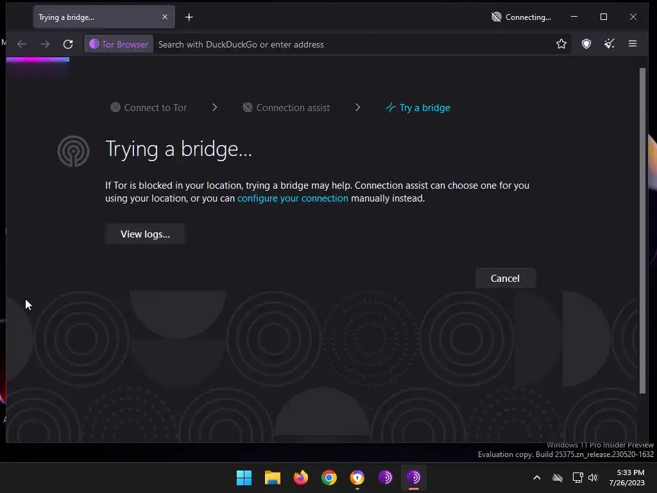Click the Connection assist breadcrumb
The width and height of the screenshot is (657, 493).
(x=286, y=108)
